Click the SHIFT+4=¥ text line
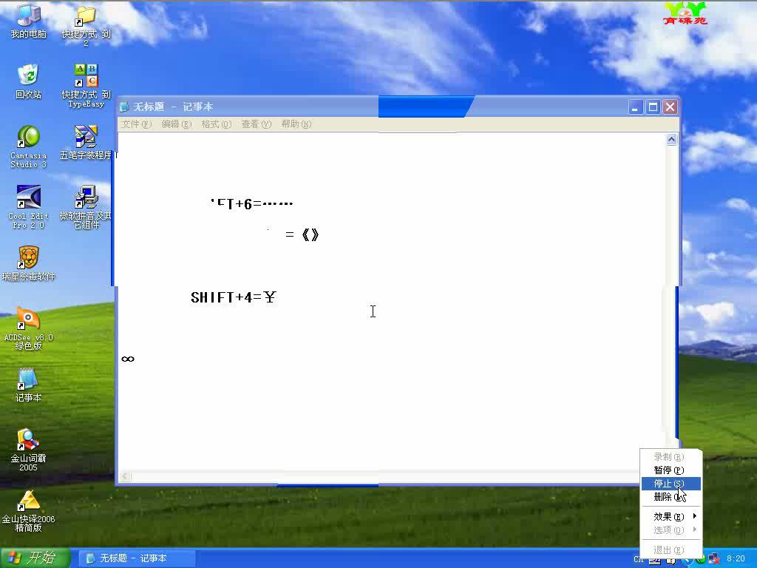Viewport: 757px width, 568px height. click(234, 297)
